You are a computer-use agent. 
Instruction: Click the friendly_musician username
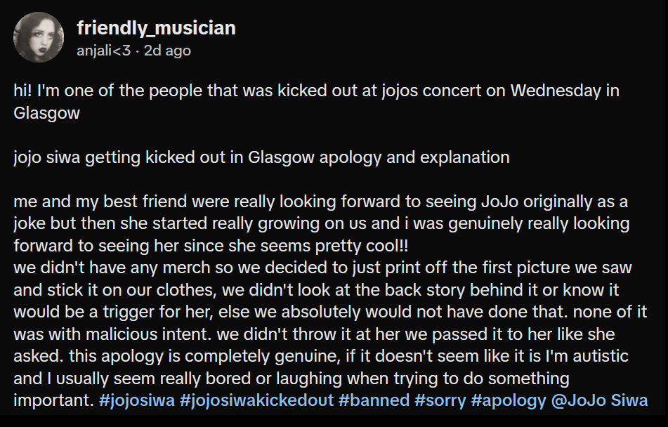tap(155, 28)
